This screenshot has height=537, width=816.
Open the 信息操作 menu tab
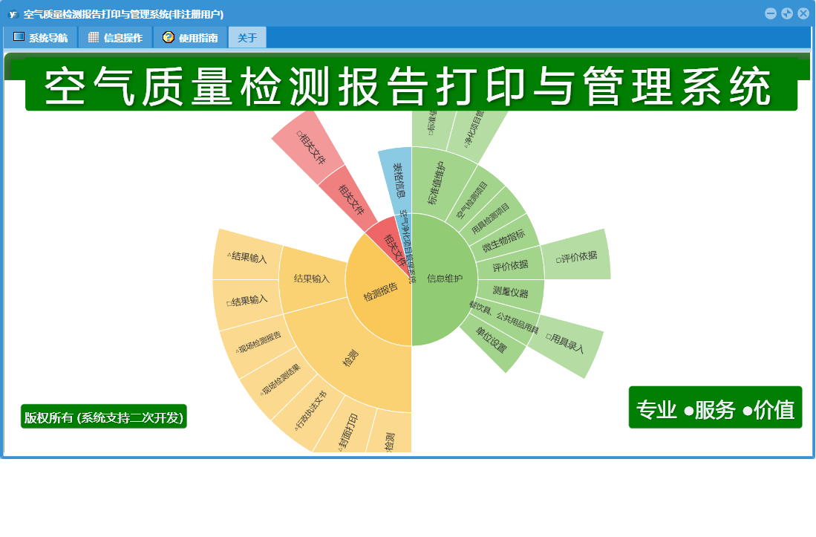116,37
